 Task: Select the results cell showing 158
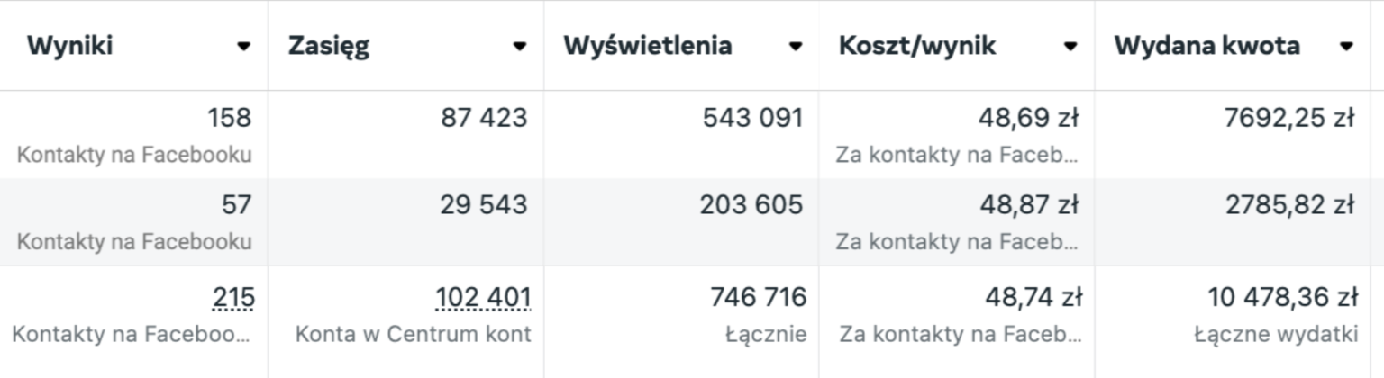click(229, 118)
